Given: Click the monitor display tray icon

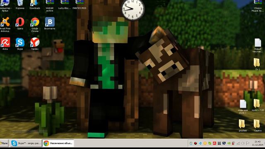Looking at the screenshot, I should point(224,143).
